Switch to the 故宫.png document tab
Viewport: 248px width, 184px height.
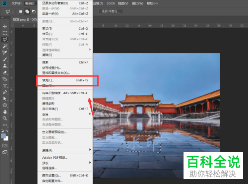click(x=25, y=19)
